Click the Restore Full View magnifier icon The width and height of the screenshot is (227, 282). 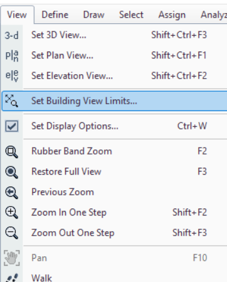pyautogui.click(x=12, y=172)
